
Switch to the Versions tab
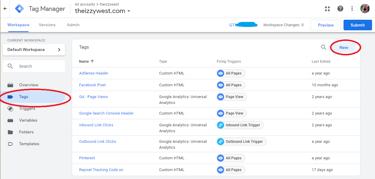point(47,25)
